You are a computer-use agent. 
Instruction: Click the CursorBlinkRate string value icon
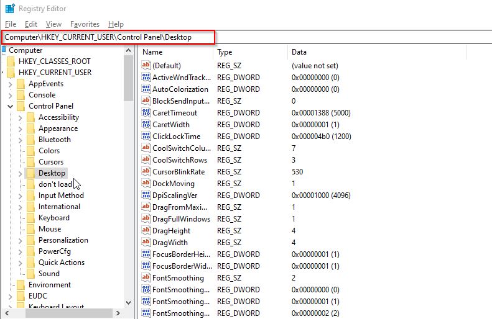[146, 171]
